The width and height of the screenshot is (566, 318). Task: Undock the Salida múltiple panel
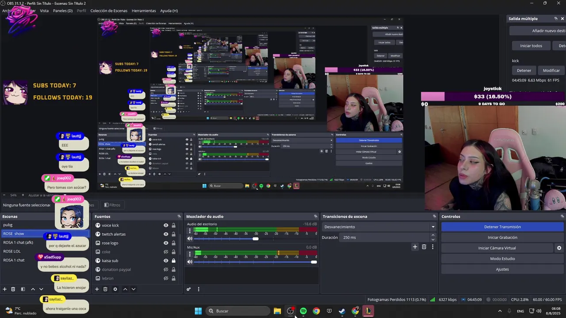tap(556, 19)
